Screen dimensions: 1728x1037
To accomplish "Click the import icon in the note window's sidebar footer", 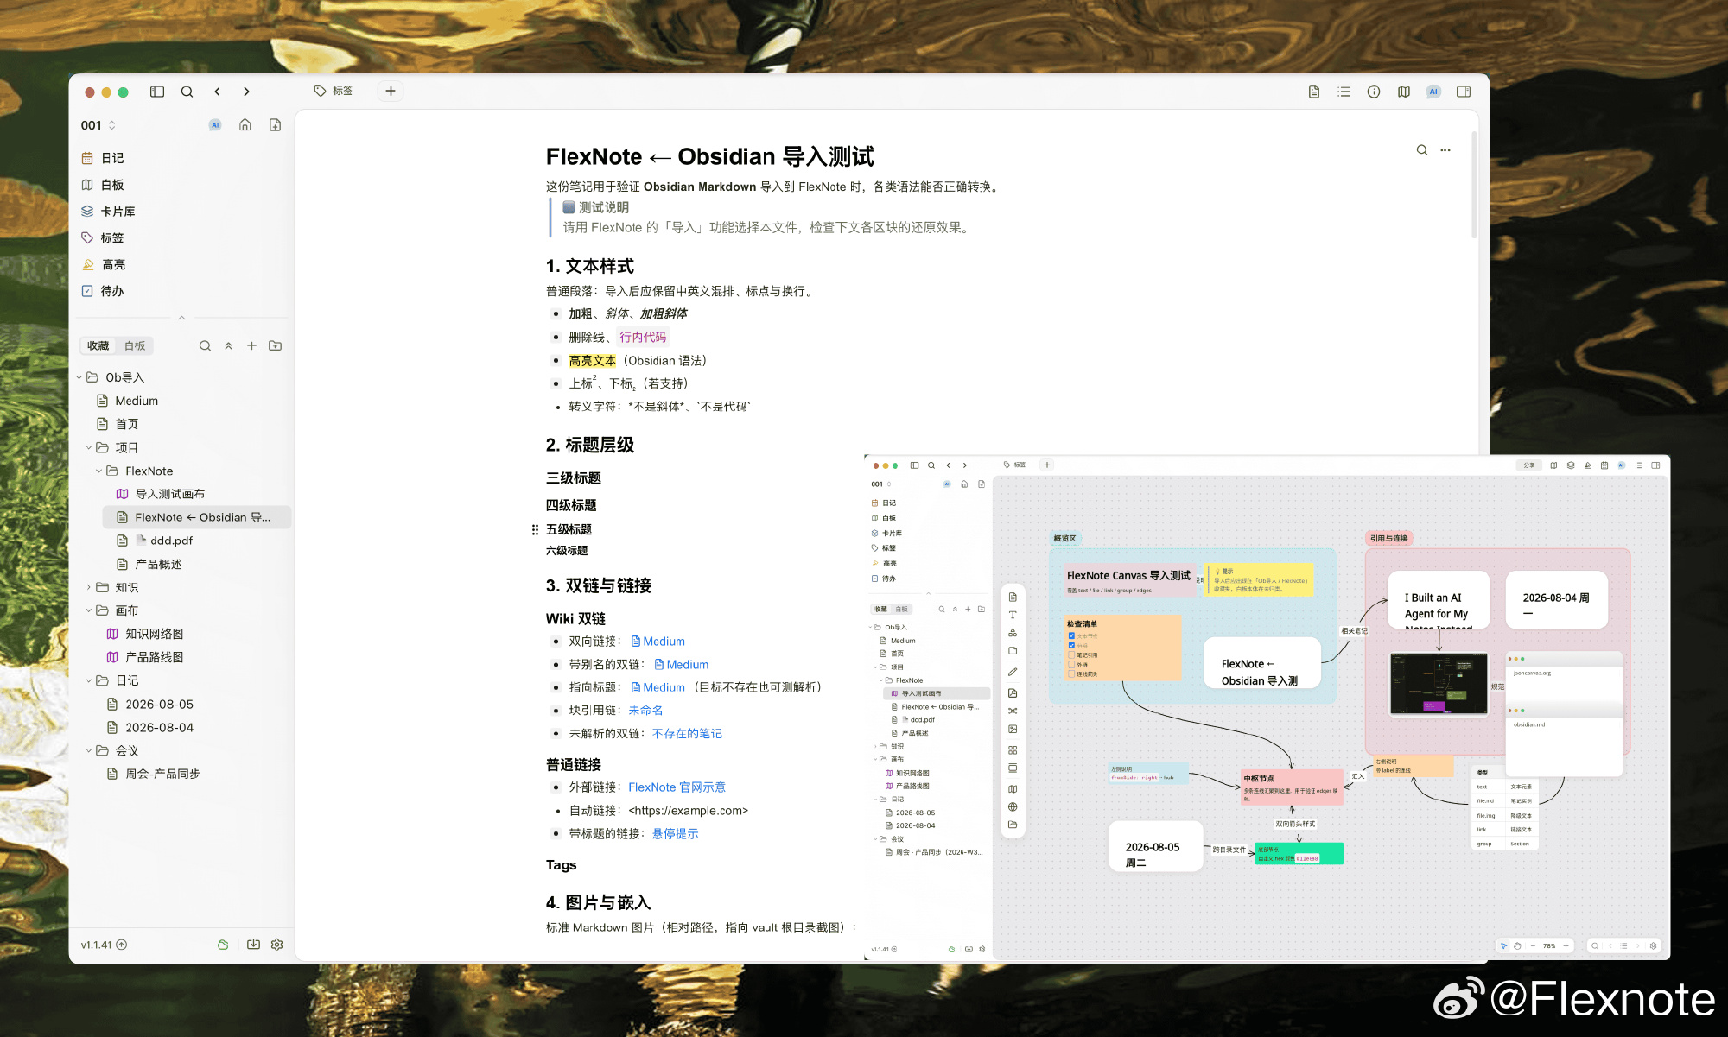I will pos(253,945).
